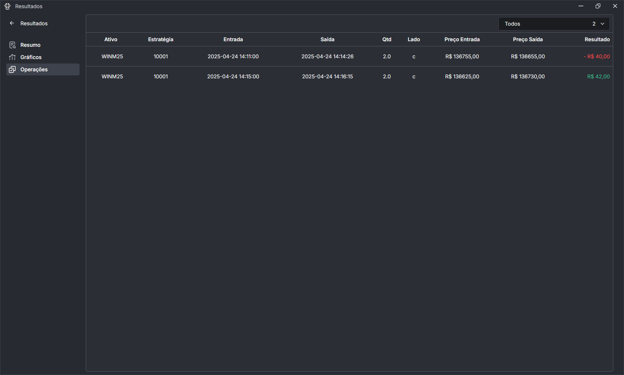Expand the dropdown chevron next to 2
Viewport: 624px width, 375px height.
[602, 24]
